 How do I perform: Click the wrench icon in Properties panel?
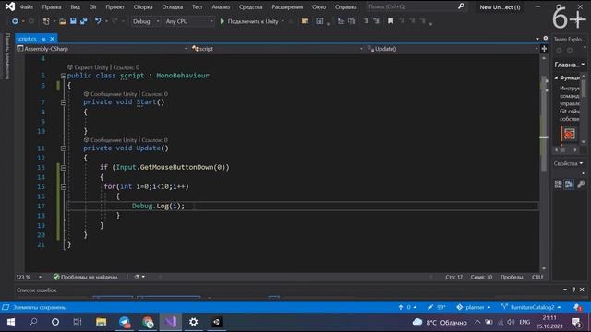(581, 184)
